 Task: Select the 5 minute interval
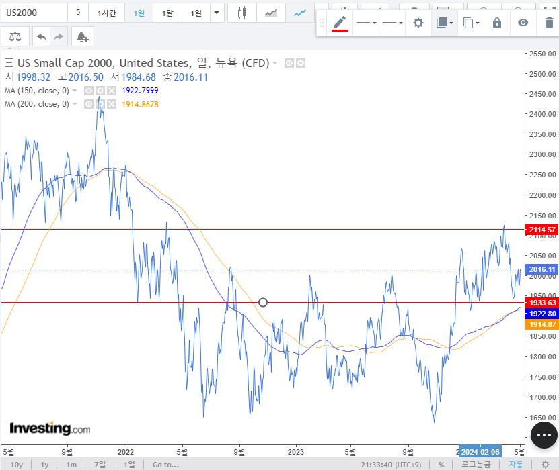78,13
